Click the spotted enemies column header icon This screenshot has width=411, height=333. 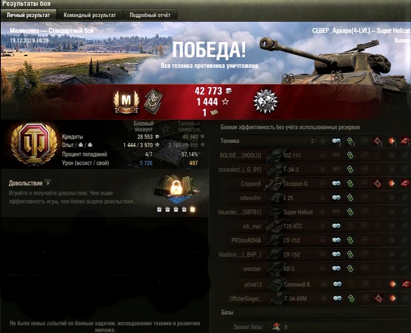pos(336,142)
